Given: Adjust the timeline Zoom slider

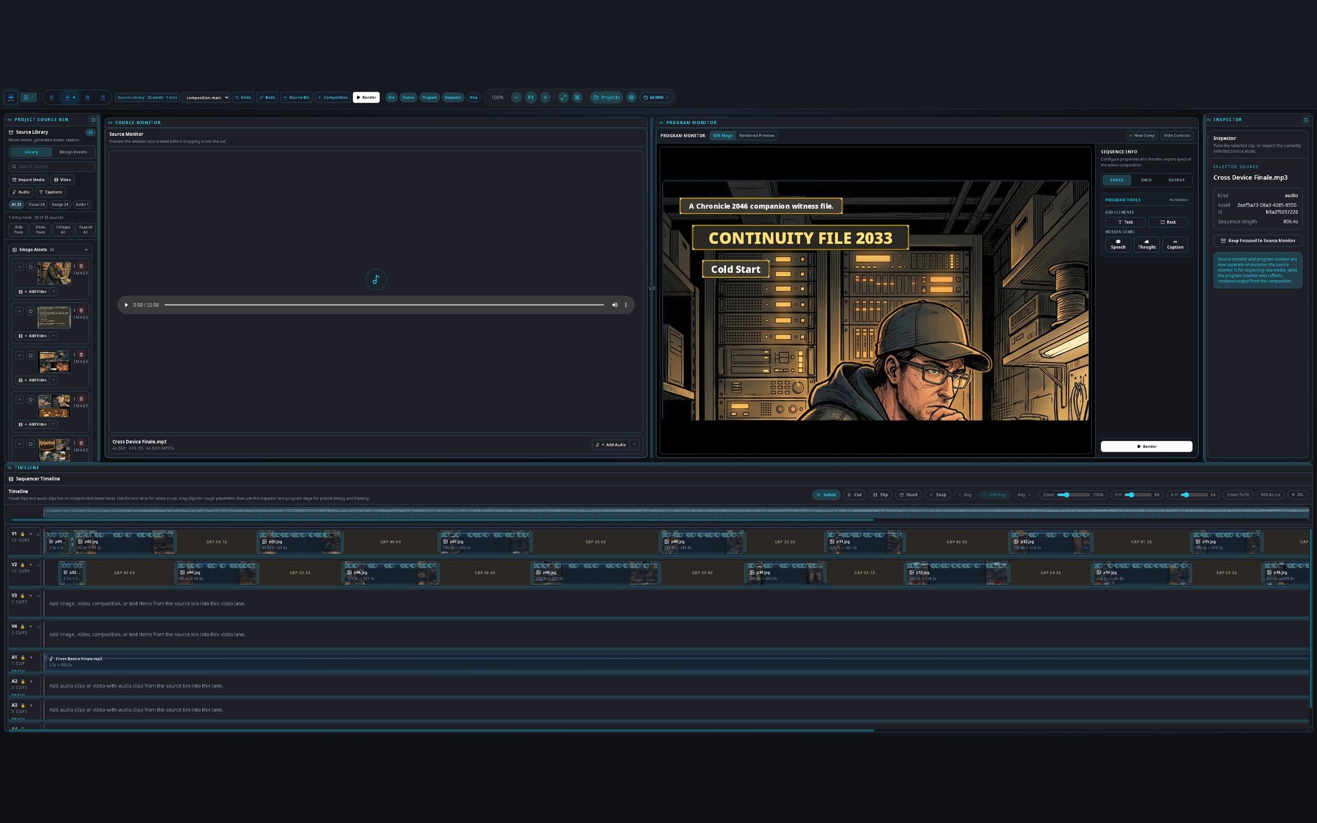Looking at the screenshot, I should [1073, 495].
